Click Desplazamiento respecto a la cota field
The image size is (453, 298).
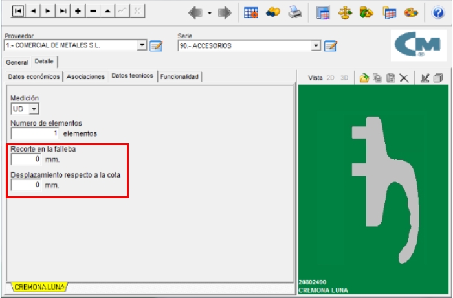(26, 185)
